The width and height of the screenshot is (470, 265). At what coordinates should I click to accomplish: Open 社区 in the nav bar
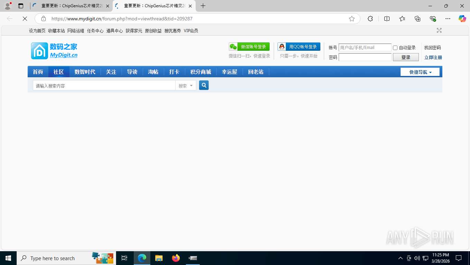[59, 72]
